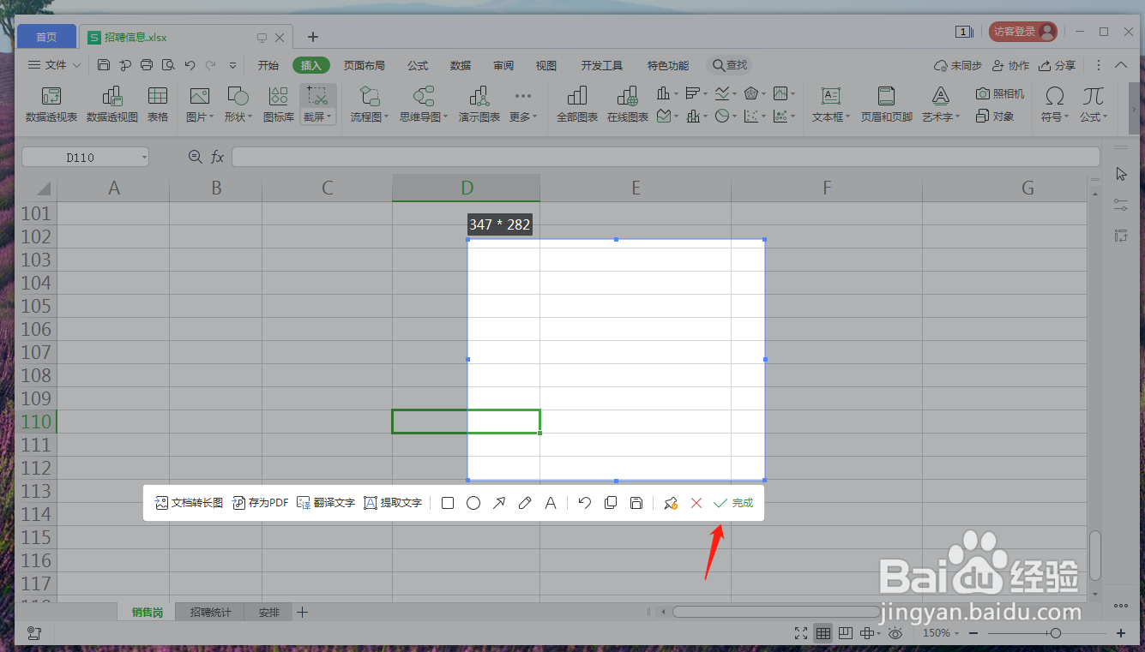Select the rectangle annotation tool
This screenshot has width=1145, height=652.
(x=448, y=503)
